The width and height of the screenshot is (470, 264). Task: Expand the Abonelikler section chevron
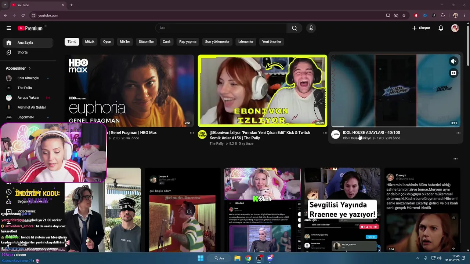click(30, 68)
